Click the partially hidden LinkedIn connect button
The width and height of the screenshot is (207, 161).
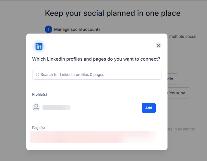172,79
